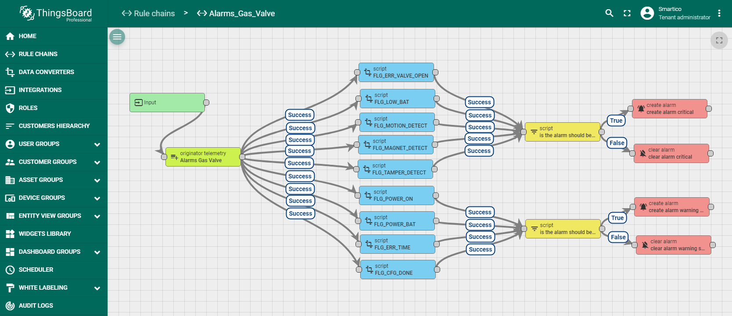This screenshot has height=316, width=732.
Task: Open the round hamburger node library button
Action: click(x=117, y=37)
